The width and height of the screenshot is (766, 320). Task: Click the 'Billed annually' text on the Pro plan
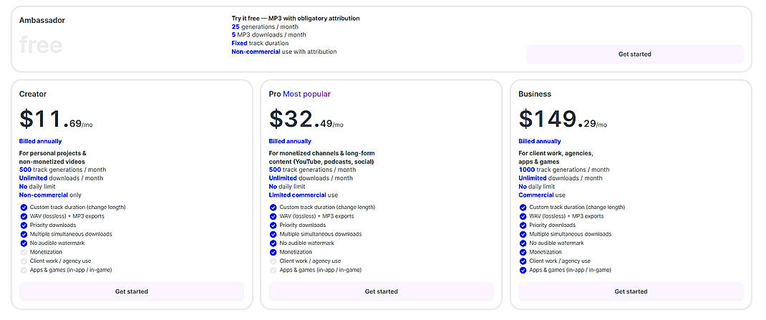pyautogui.click(x=290, y=141)
